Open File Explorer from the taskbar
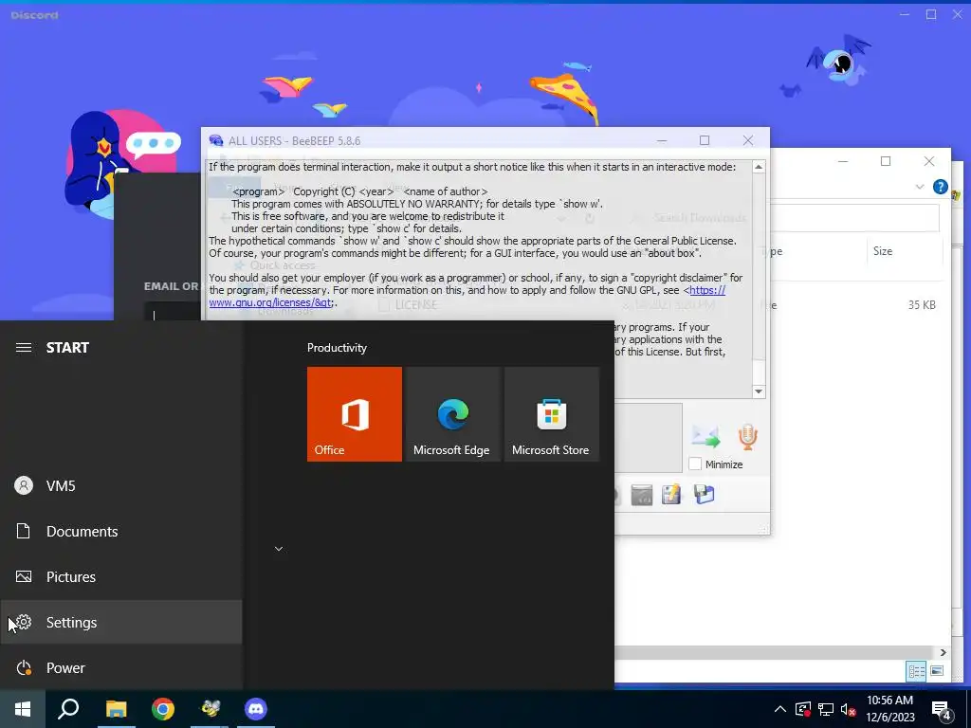 (116, 709)
